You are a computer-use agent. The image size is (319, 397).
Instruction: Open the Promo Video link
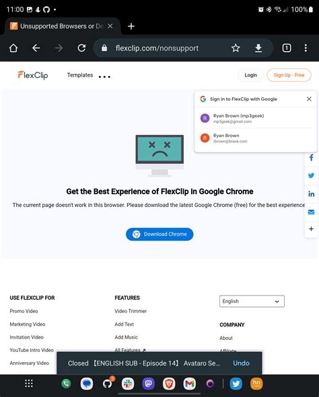[24, 311]
